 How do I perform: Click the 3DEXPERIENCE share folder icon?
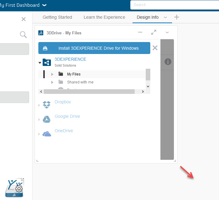[47, 62]
